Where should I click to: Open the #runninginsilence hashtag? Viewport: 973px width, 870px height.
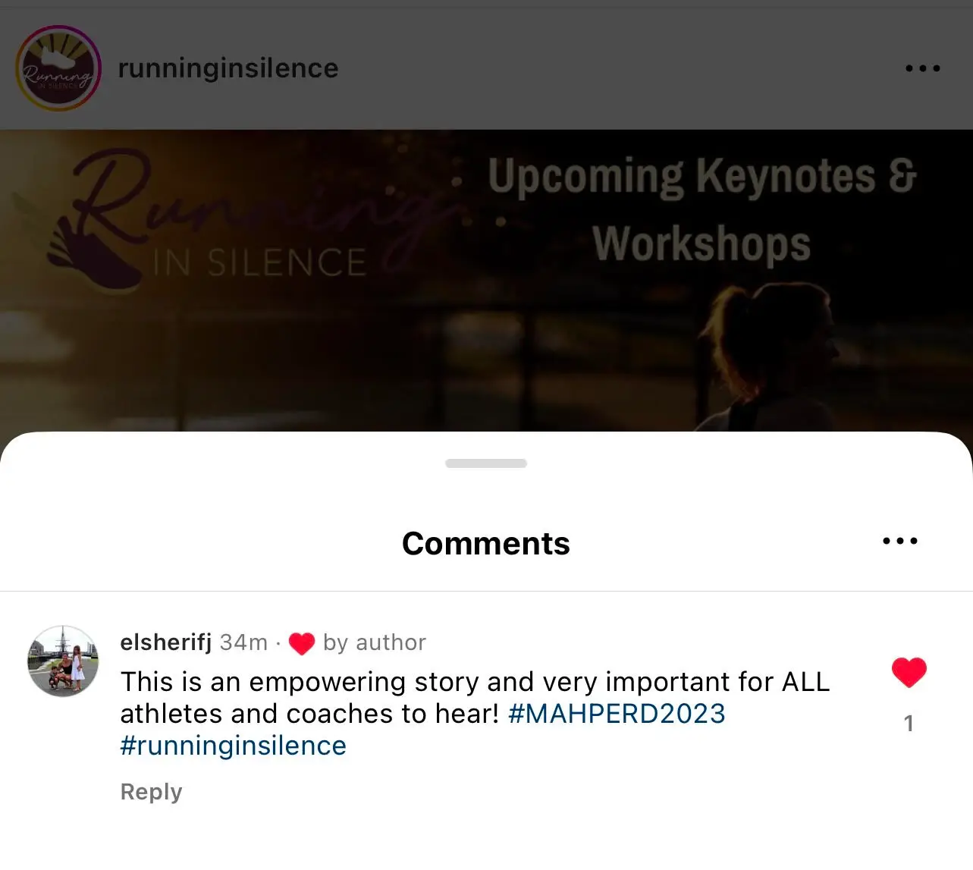[x=234, y=746]
